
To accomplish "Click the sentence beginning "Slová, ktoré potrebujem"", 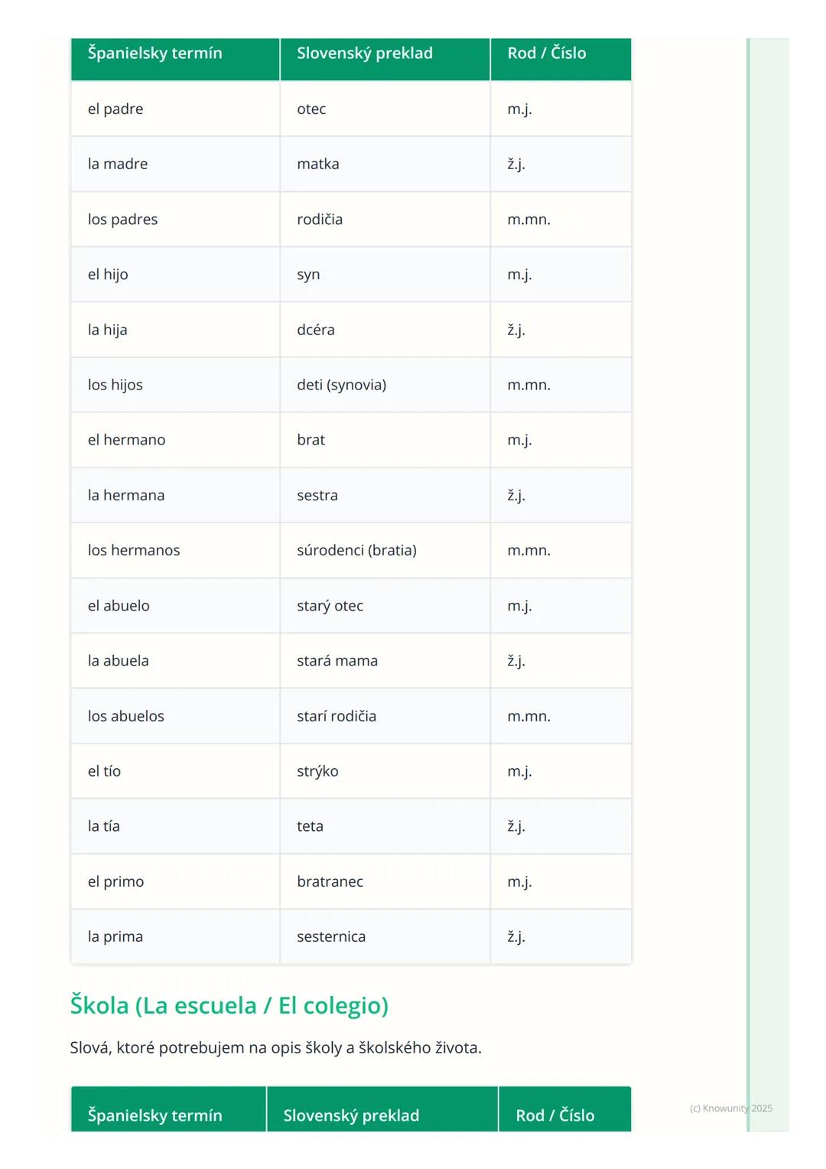I will pos(275,1048).
